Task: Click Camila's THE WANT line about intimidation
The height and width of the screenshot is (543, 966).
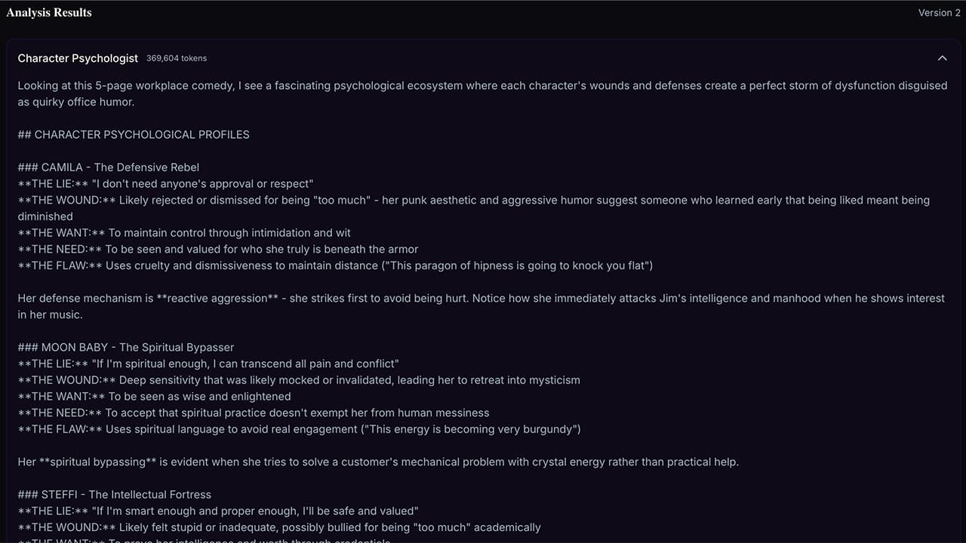Action: tap(184, 233)
